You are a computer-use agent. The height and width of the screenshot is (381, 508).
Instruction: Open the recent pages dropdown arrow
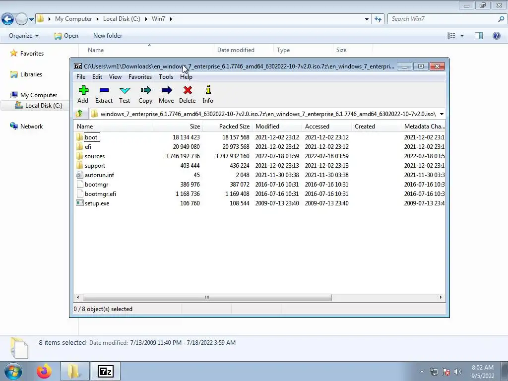[x=31, y=19]
